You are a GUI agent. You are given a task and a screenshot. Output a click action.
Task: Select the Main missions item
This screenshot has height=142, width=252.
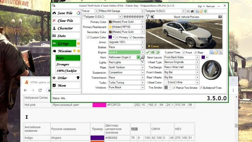tap(68, 58)
